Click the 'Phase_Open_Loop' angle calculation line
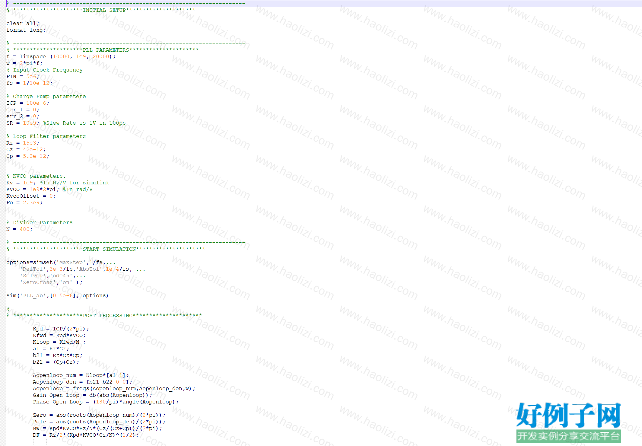Viewport: 642px width, 446px height. 106,402
